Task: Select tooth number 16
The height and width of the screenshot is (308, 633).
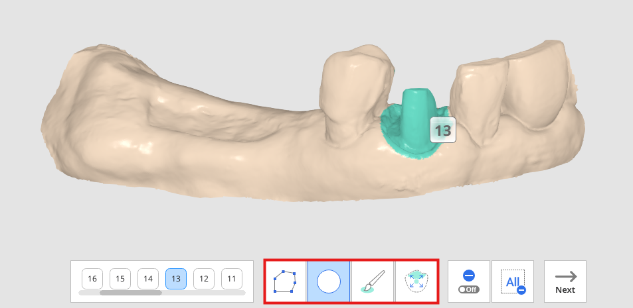Action: (92, 279)
